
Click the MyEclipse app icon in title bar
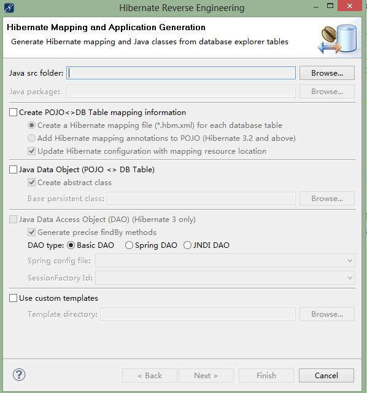click(x=9, y=8)
